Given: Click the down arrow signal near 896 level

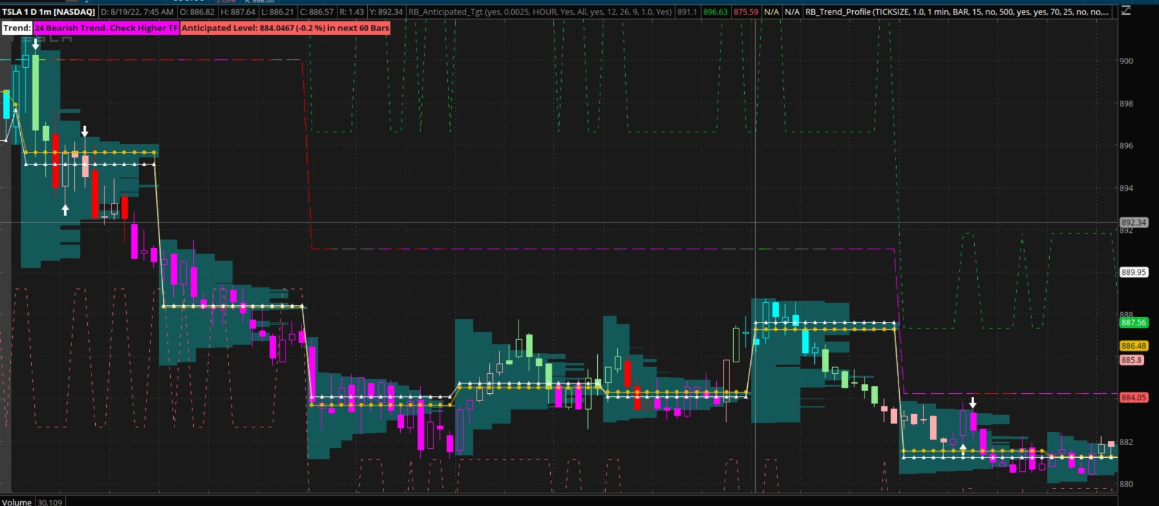Looking at the screenshot, I should [85, 131].
